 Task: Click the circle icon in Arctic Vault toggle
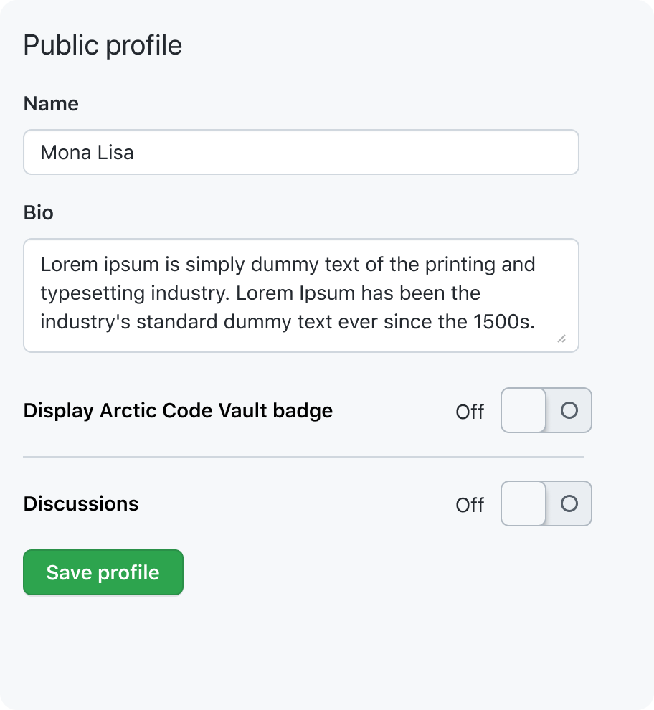pyautogui.click(x=569, y=411)
